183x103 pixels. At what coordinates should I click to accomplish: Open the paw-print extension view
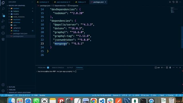pos(3,39)
